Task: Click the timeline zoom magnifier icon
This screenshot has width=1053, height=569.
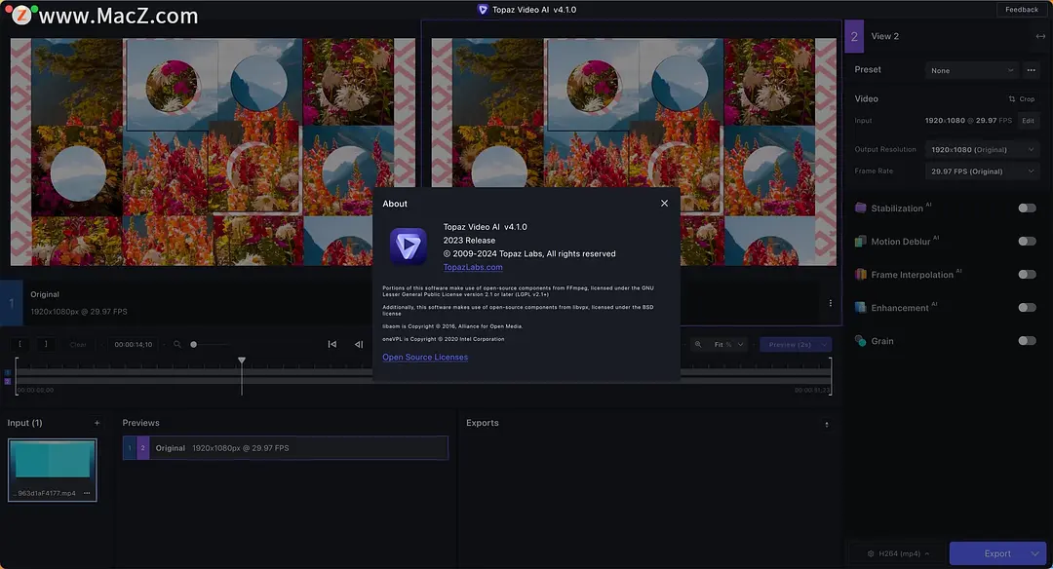Action: (x=177, y=344)
